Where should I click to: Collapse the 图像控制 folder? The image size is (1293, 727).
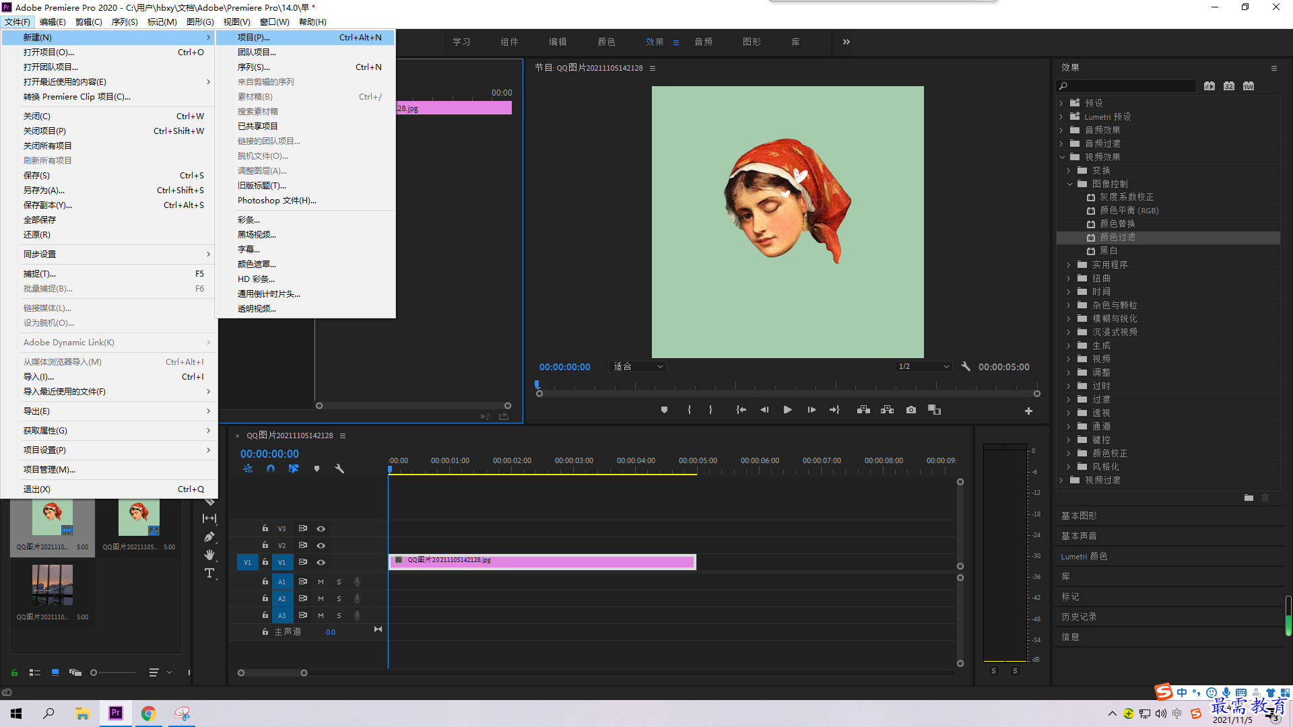pos(1069,184)
